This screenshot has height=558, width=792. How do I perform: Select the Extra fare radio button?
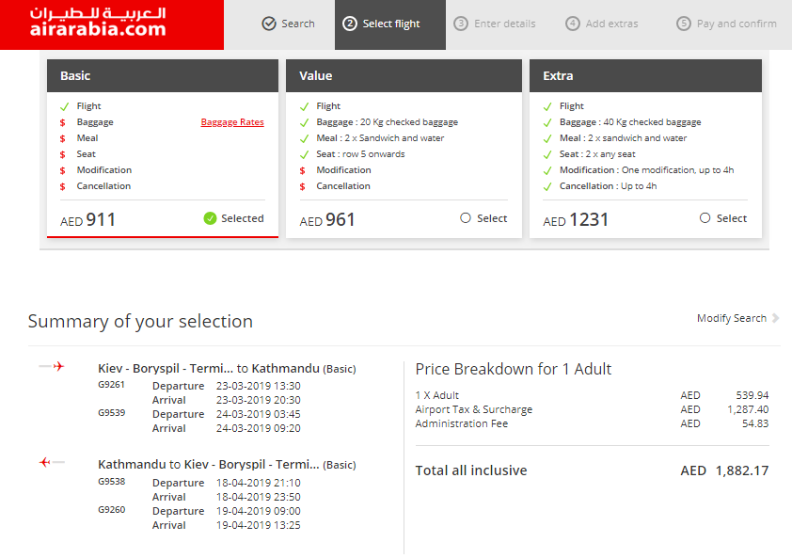click(705, 218)
